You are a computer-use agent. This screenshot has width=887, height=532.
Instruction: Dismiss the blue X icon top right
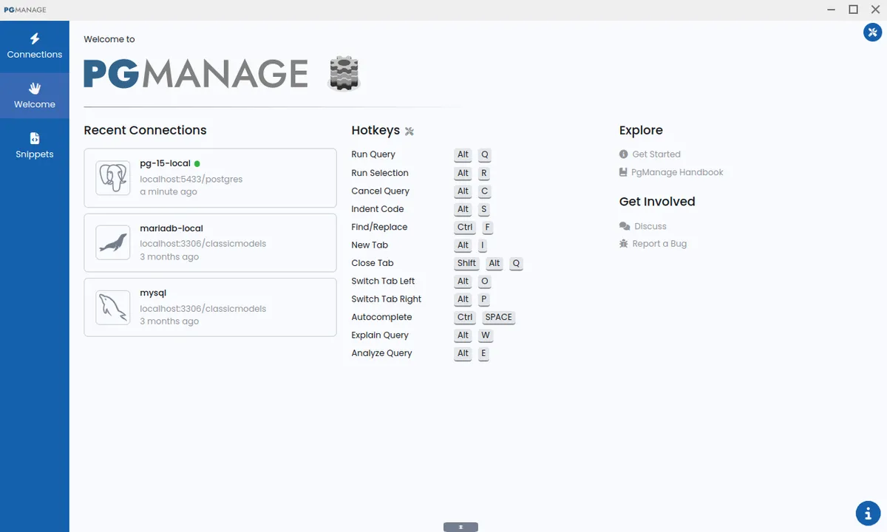tap(872, 32)
